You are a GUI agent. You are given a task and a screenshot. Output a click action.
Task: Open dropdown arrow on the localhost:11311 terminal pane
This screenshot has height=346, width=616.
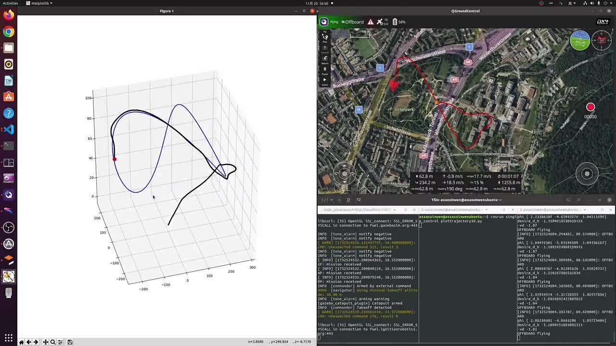[x=395, y=210]
